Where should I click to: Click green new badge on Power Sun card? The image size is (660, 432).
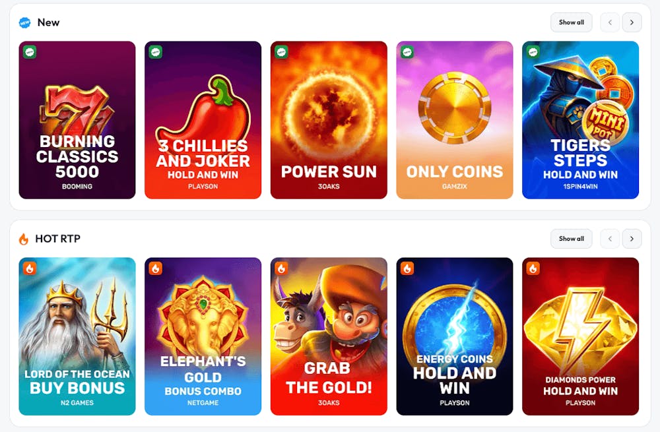[x=281, y=52]
